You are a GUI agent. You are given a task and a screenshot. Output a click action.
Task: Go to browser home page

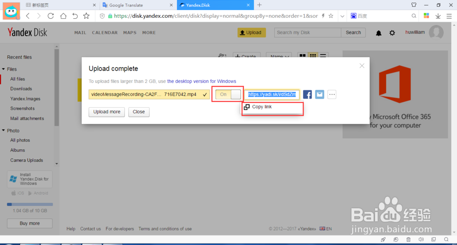coord(63,16)
